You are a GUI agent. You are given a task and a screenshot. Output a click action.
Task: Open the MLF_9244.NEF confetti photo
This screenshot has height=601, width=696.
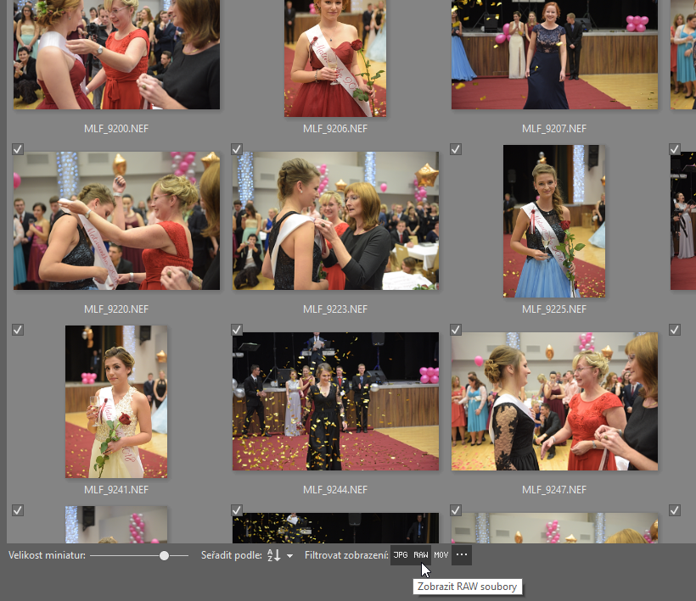(x=335, y=401)
